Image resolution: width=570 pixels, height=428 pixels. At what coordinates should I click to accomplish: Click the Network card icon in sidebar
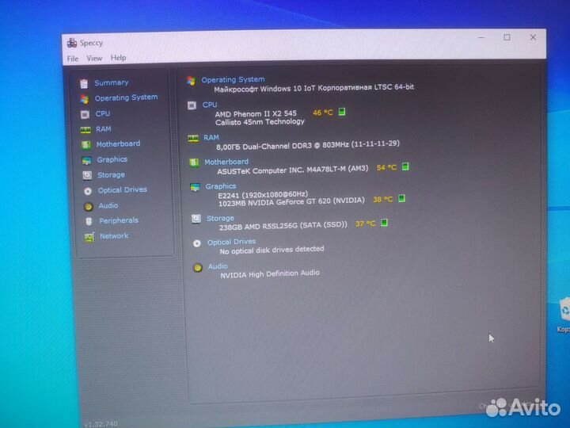[x=89, y=237]
